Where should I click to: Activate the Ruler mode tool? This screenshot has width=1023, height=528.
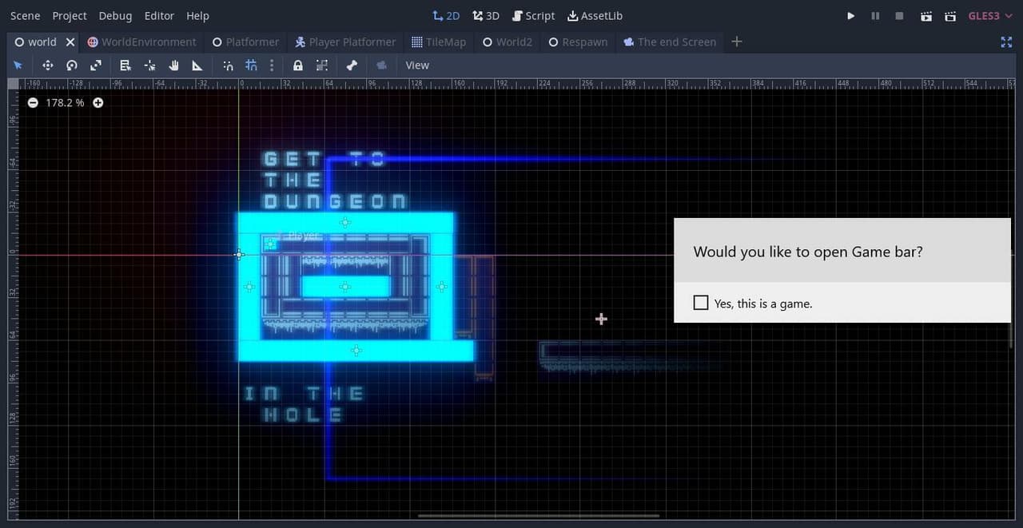pyautogui.click(x=197, y=66)
